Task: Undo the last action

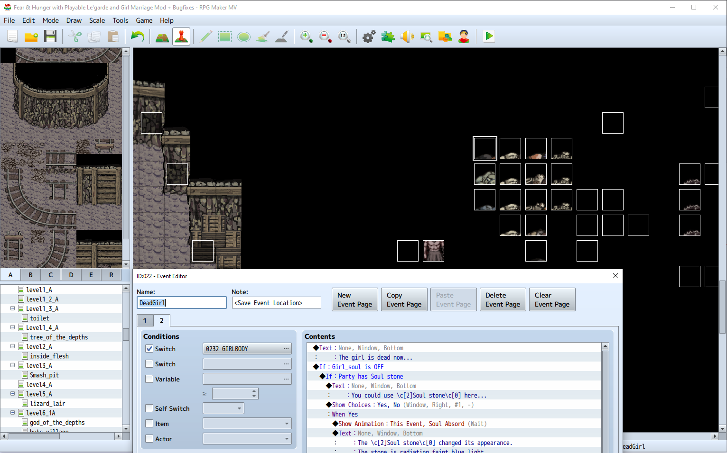Action: click(x=138, y=36)
